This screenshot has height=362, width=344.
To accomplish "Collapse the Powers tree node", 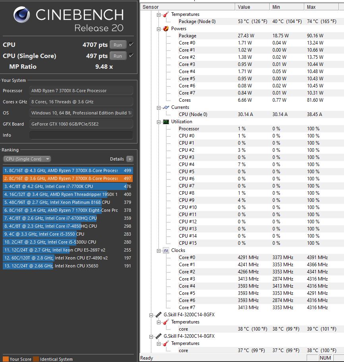I will coord(158,29).
